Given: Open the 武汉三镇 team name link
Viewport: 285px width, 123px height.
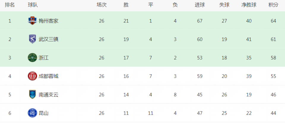Looking at the screenshot, I should (x=48, y=39).
